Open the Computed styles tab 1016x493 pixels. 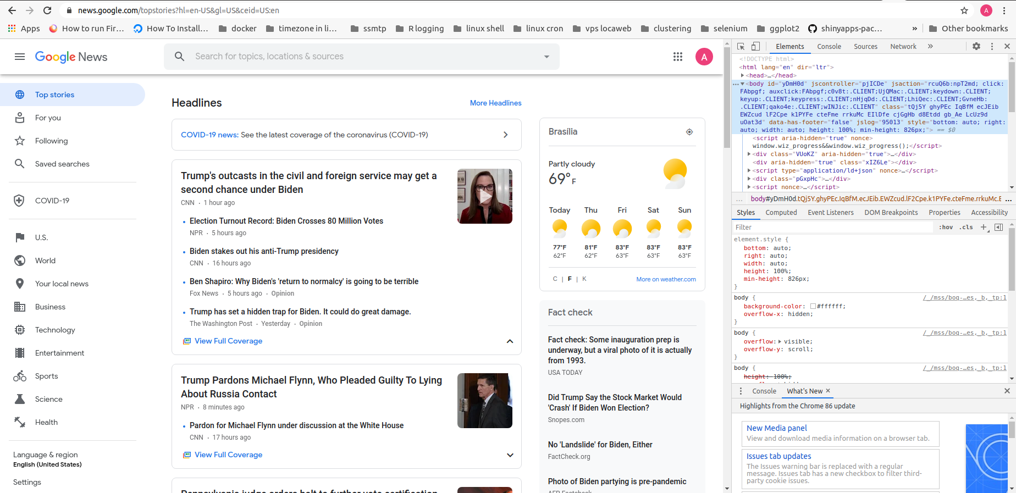[781, 213]
